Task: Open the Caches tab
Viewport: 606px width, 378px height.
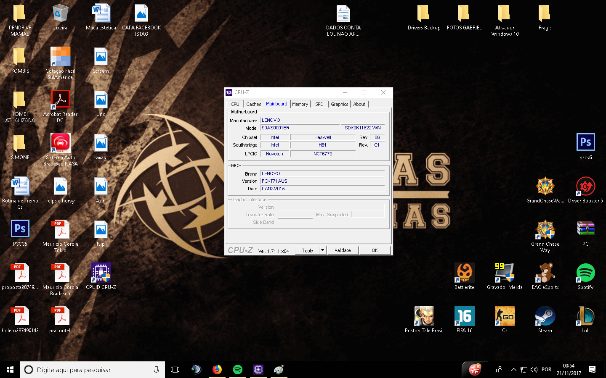Action: click(254, 104)
